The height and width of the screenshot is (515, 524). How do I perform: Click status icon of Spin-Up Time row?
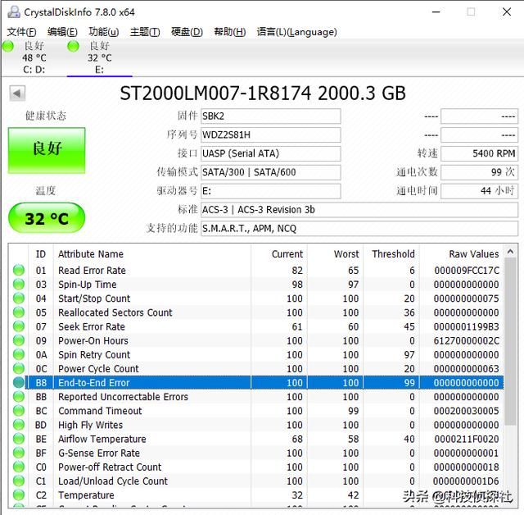(19, 284)
